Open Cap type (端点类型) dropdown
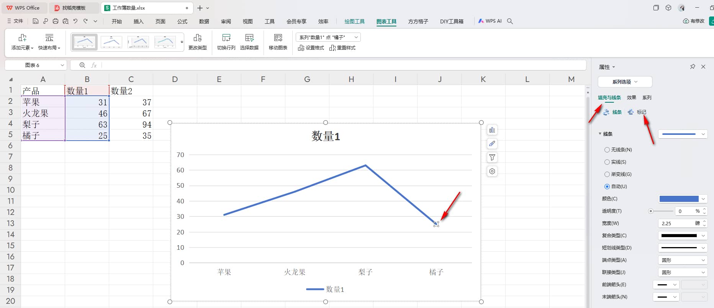The image size is (714, 308). (x=683, y=260)
